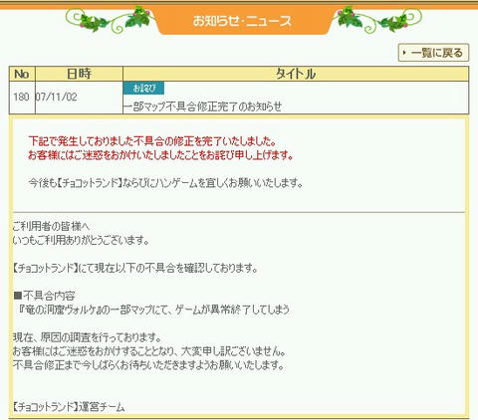Click line 【チョコットランド】にて現在以下の不具合を確認

(134, 268)
